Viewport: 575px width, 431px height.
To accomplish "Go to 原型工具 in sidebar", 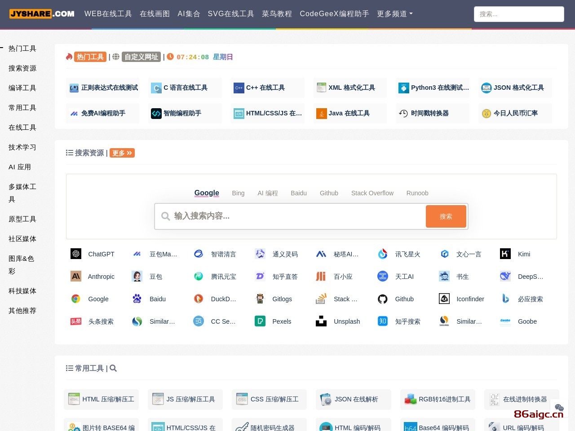I will (x=22, y=219).
